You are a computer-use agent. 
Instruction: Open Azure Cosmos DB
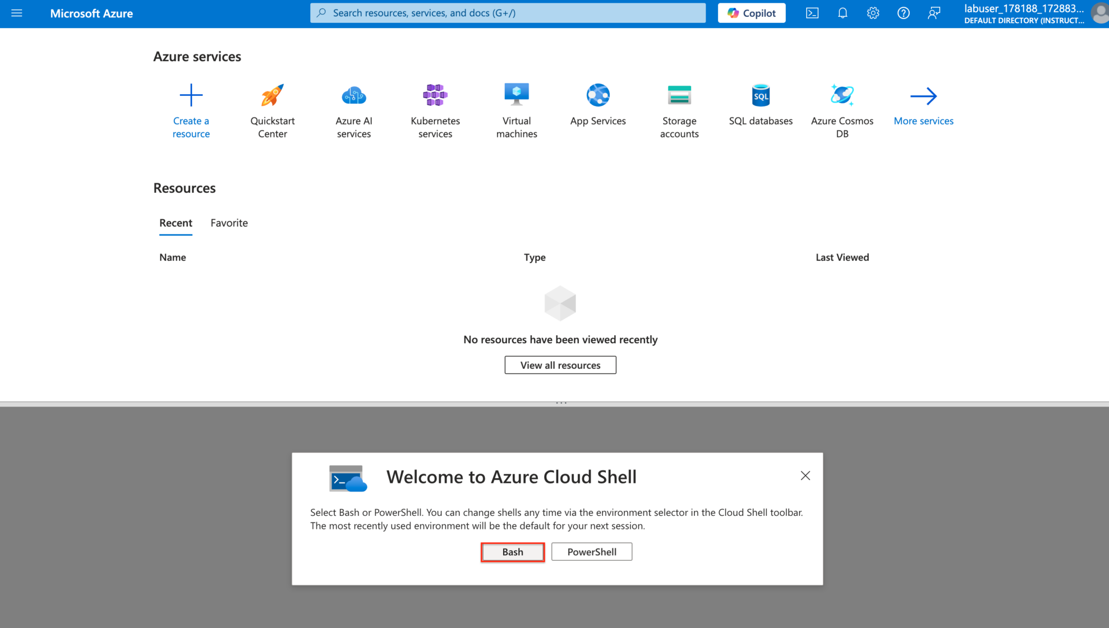[x=841, y=108]
